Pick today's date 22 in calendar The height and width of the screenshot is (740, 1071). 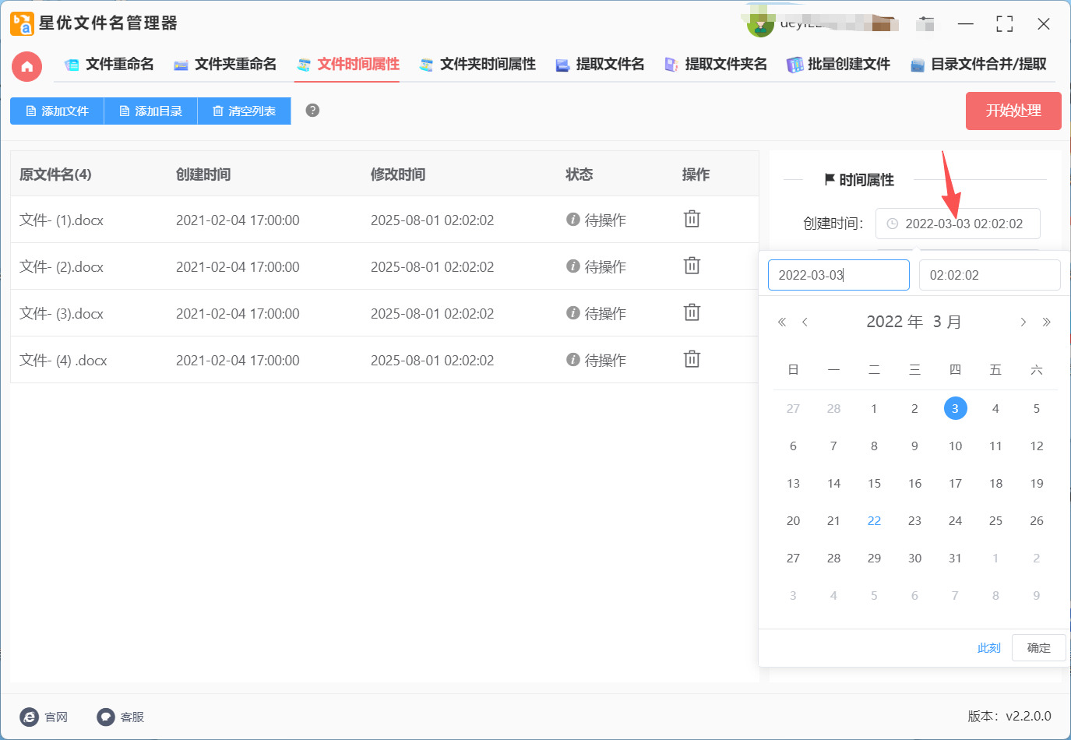[874, 520]
